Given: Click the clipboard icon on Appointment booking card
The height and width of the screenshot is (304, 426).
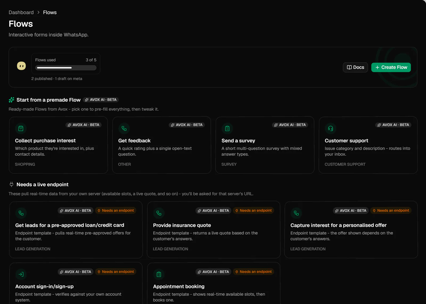Looking at the screenshot, I should point(159,274).
